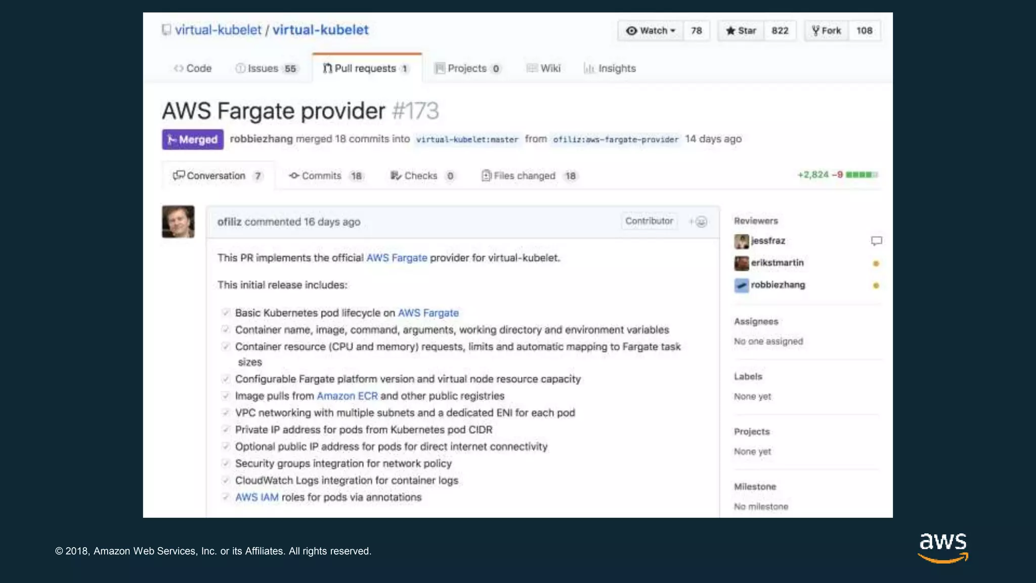Click ofiliz's avatar thumbnail
This screenshot has width=1036, height=583.
(178, 222)
